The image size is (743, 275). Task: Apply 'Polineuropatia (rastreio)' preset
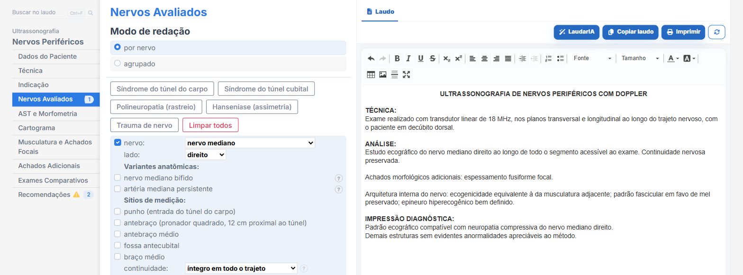click(156, 107)
